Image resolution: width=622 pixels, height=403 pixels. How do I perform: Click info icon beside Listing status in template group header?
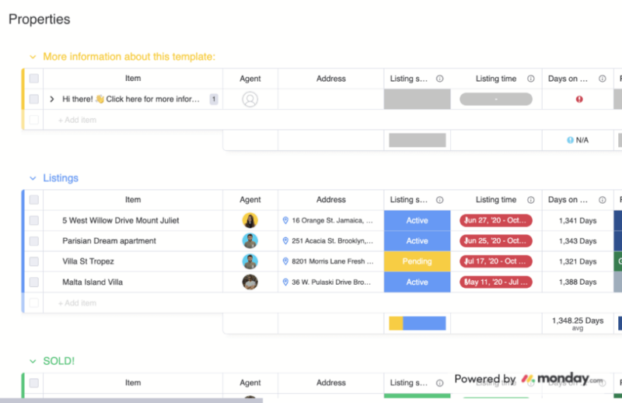pos(439,79)
